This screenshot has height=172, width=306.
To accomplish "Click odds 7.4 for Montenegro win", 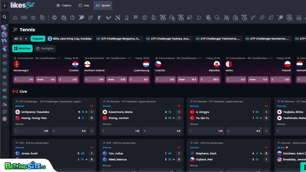I will 24,79.
